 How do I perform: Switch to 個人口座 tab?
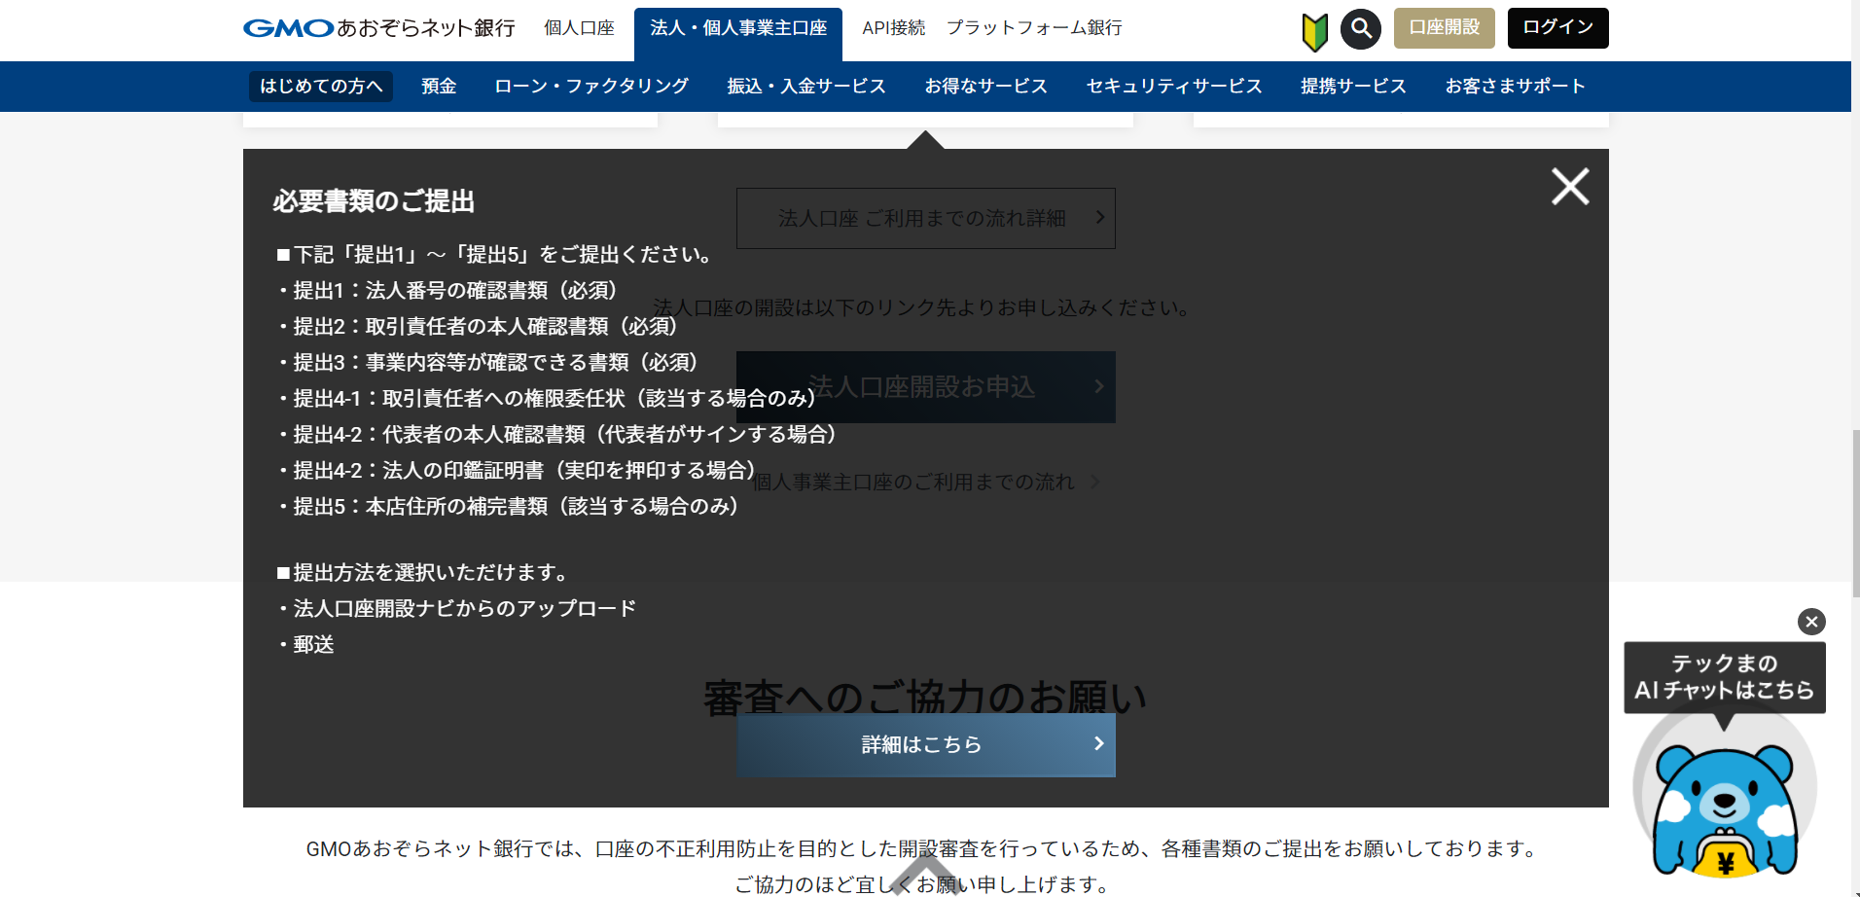pyautogui.click(x=579, y=28)
